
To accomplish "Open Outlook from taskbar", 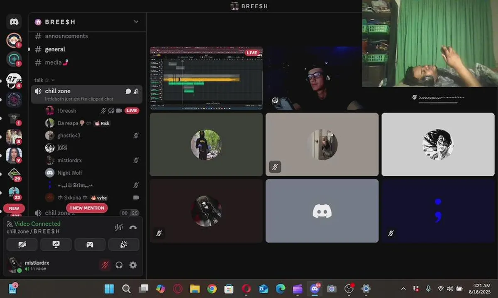I will pyautogui.click(x=264, y=288).
